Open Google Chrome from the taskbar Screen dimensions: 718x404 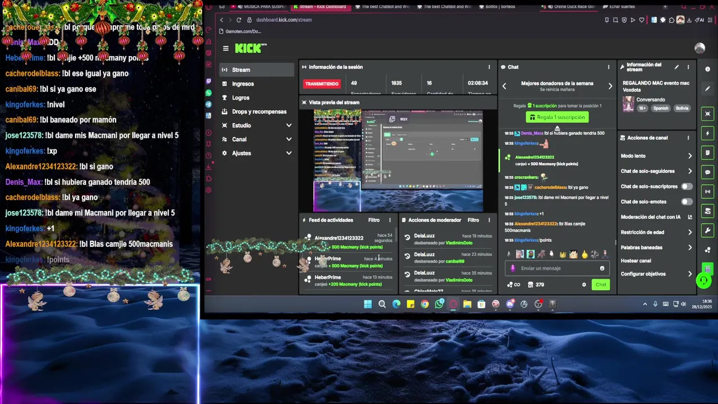(425, 304)
